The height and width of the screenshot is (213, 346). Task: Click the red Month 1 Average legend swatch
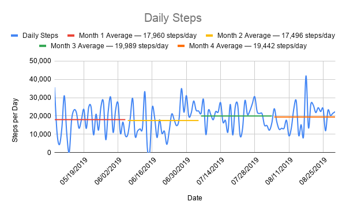[x=71, y=36]
